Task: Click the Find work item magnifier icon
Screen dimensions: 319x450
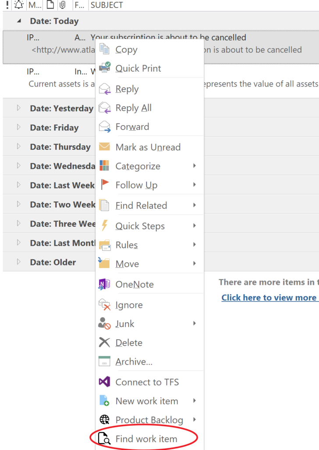Action: pos(105,438)
